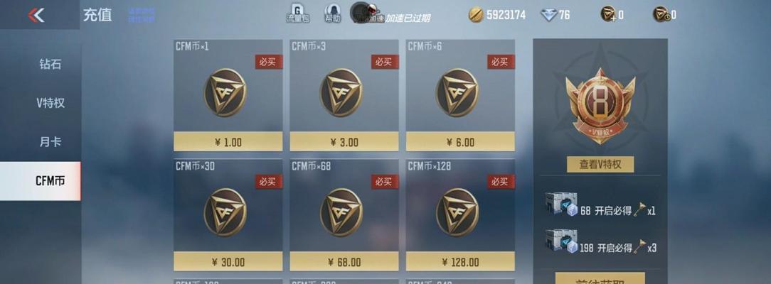
Task: Tap the back double-arrow icon
Action: [36, 15]
